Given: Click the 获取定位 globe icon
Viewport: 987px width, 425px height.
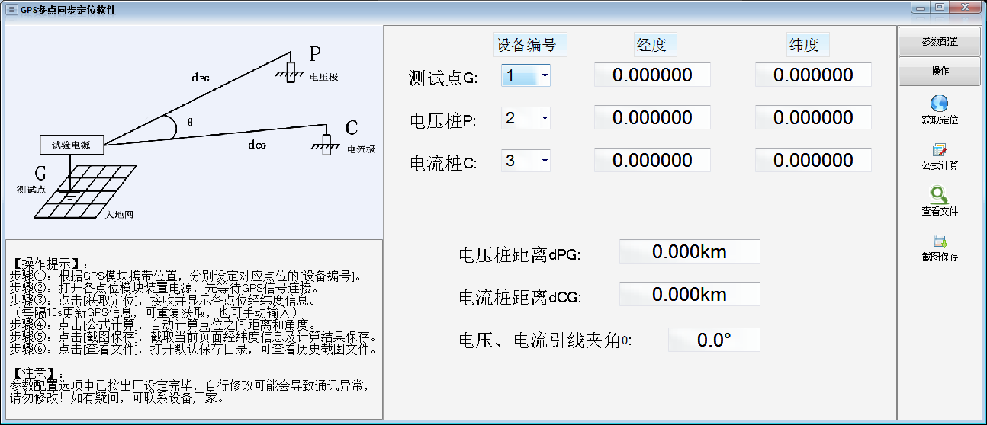Looking at the screenshot, I should [939, 104].
